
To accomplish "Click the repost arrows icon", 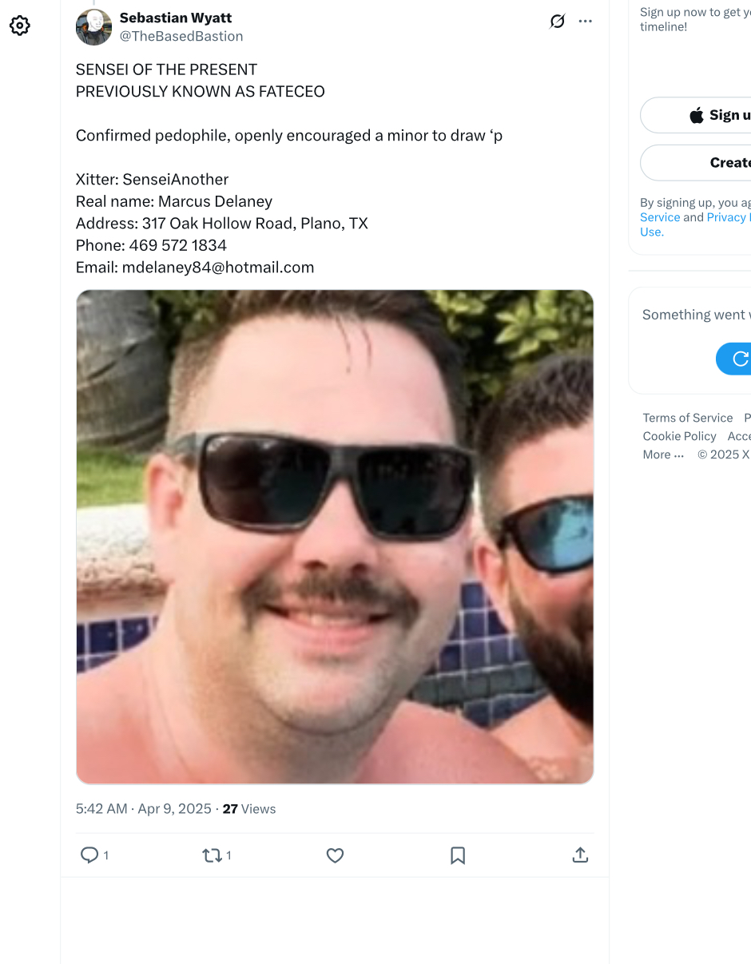I will (212, 855).
